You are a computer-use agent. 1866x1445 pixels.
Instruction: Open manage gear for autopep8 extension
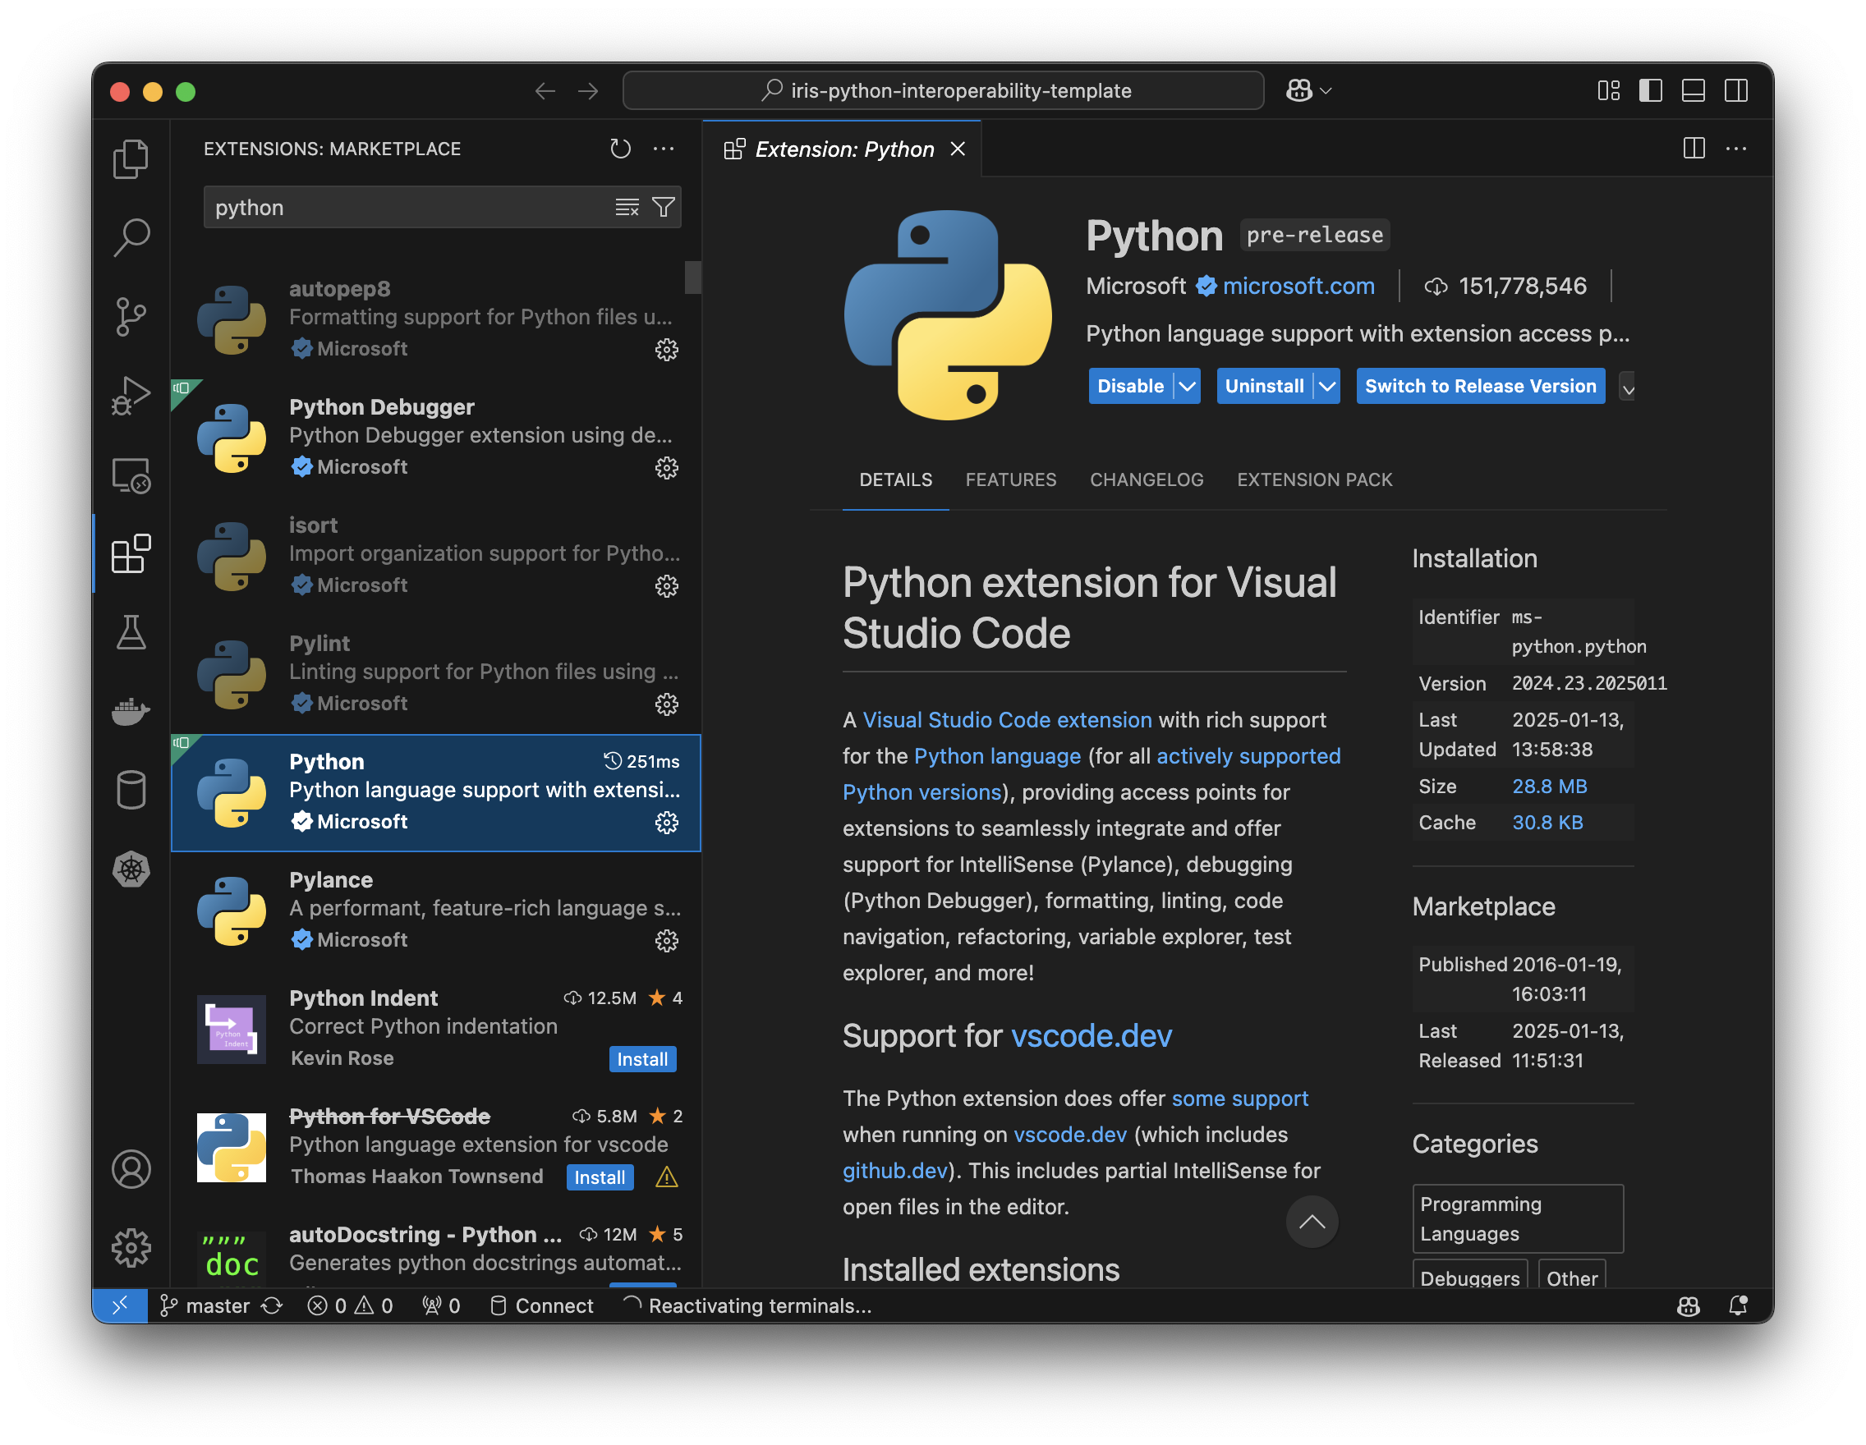click(x=666, y=349)
